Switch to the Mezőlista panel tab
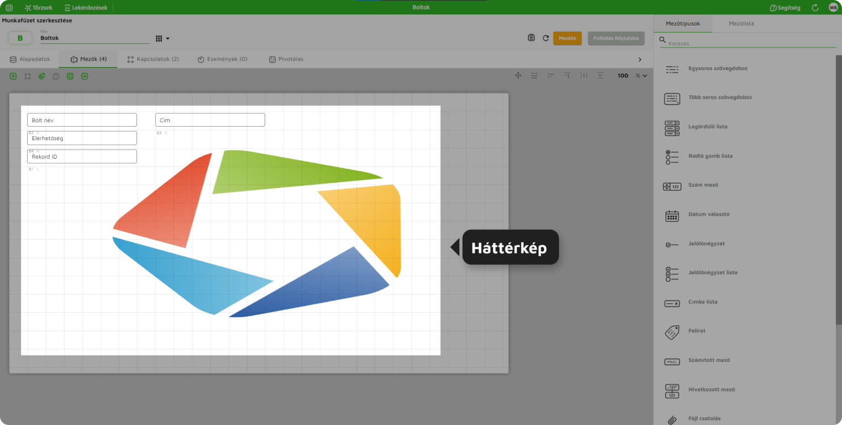This screenshot has height=425, width=842. (741, 24)
